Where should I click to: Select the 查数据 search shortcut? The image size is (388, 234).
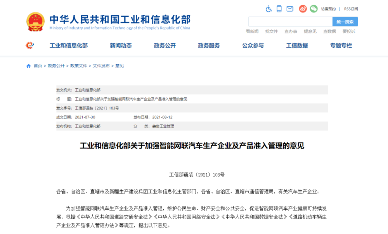click(x=329, y=31)
